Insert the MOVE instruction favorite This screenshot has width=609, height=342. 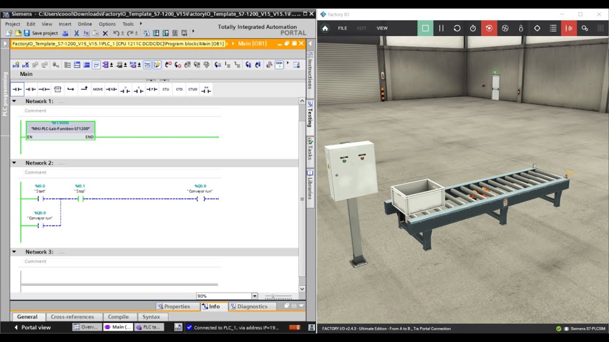click(x=98, y=89)
